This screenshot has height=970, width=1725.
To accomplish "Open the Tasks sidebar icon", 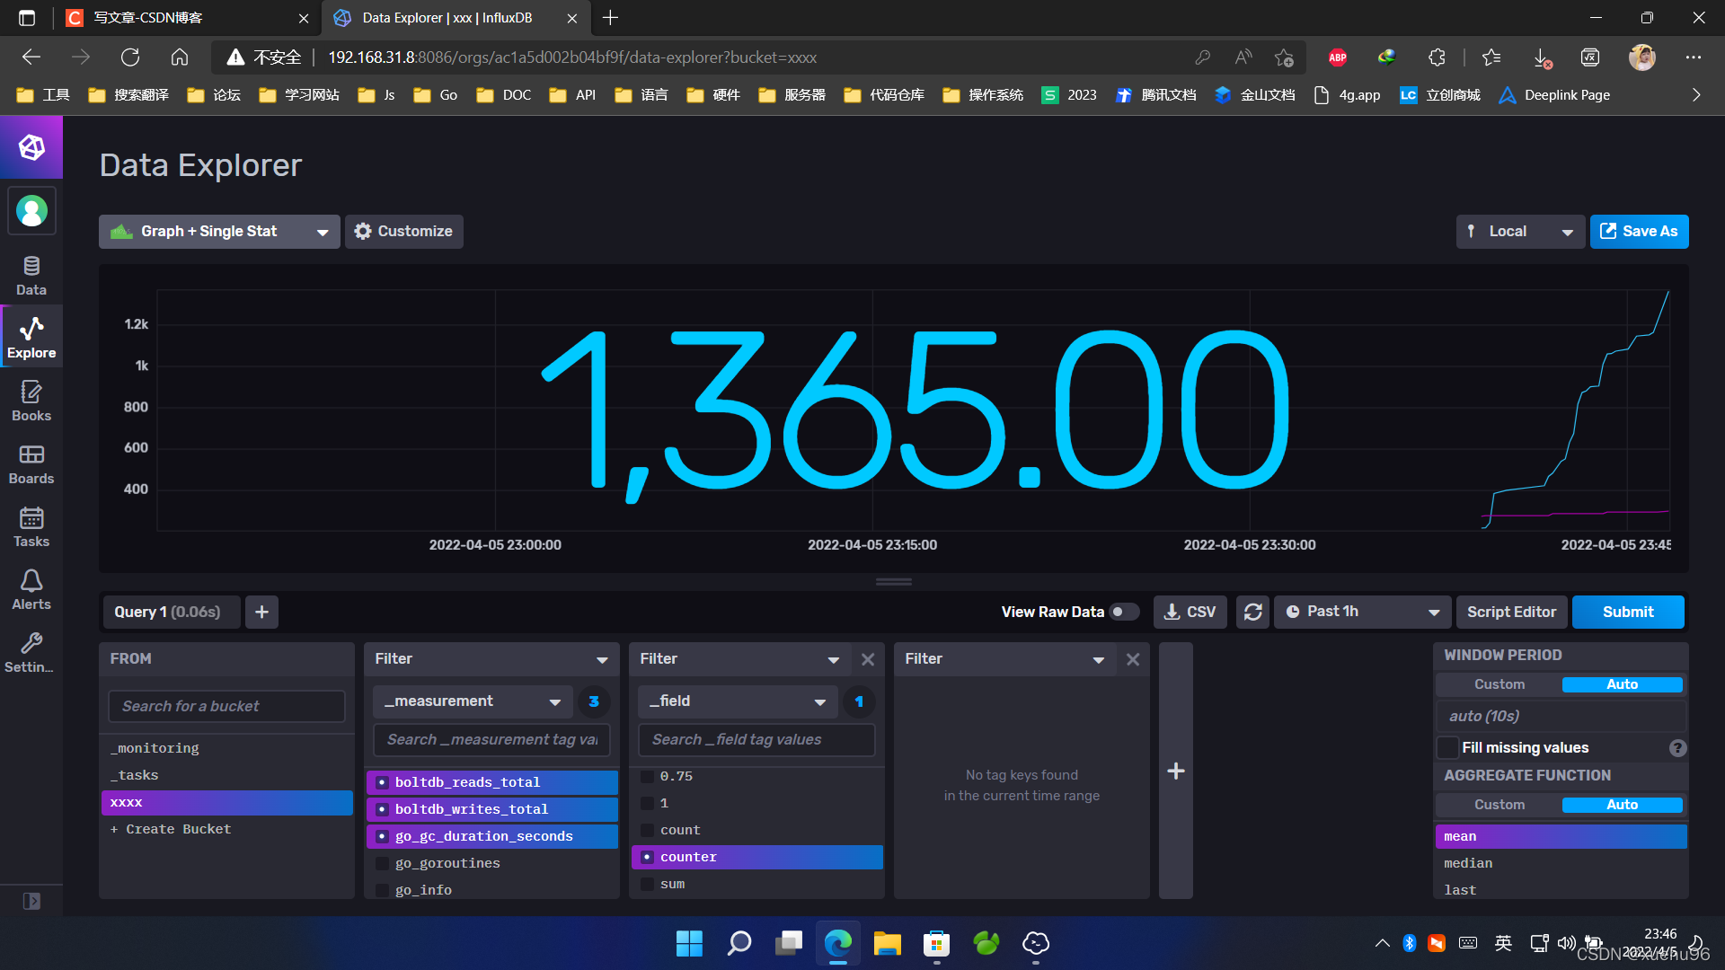I will click(31, 526).
